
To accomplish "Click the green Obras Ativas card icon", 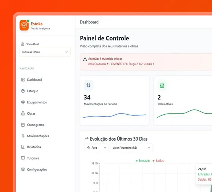I will click(162, 85).
